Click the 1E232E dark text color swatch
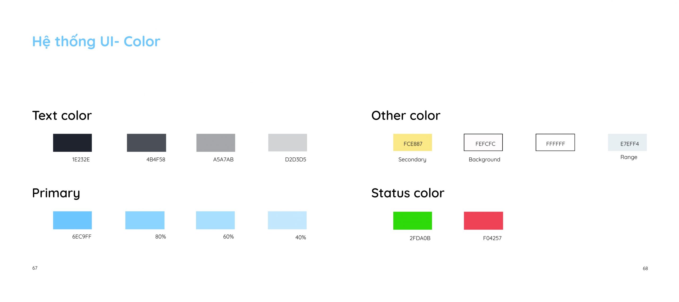 (72, 143)
